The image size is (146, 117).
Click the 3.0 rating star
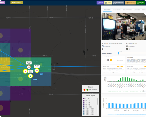pyautogui.click(x=111, y=60)
